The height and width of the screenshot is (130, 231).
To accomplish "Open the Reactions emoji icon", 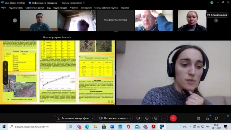I will click(156, 118).
